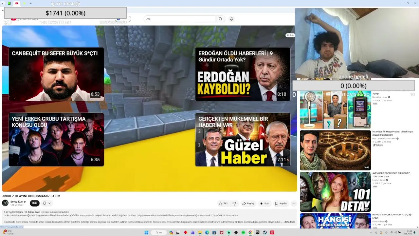Click the Beyaz Kurt channel name
The image size is (419, 236).
[16, 202]
